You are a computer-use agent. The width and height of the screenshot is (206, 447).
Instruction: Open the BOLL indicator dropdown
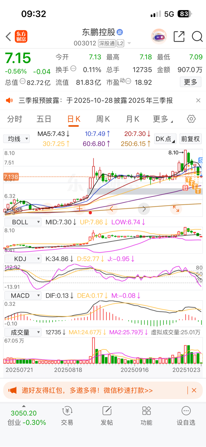(23, 222)
